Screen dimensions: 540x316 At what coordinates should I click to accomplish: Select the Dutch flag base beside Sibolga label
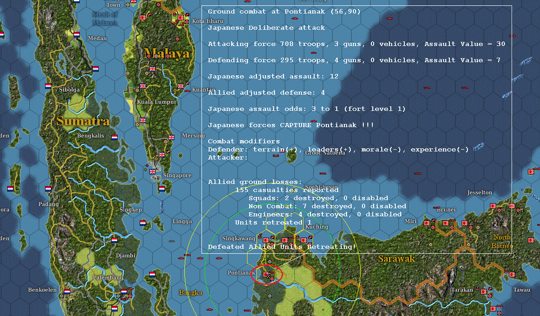point(48,86)
